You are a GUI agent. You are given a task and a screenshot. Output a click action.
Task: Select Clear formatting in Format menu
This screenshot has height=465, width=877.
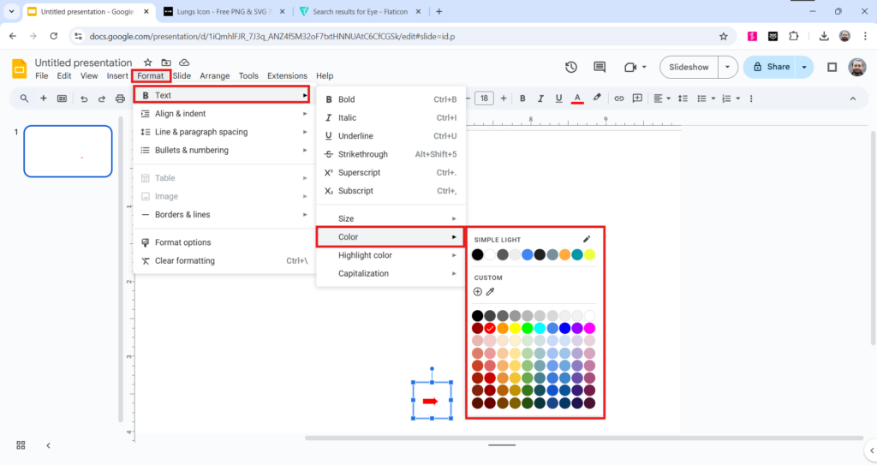click(185, 260)
